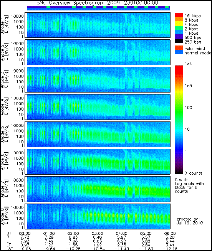The width and height of the screenshot is (212, 251).
Task: Click the LT value 1.92
Action: tap(98, 245)
